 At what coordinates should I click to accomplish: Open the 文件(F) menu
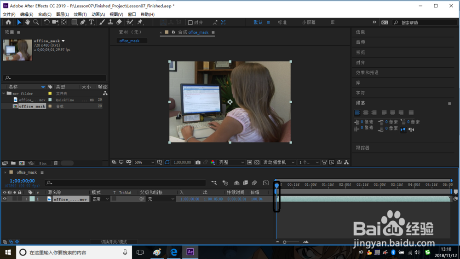coord(9,14)
